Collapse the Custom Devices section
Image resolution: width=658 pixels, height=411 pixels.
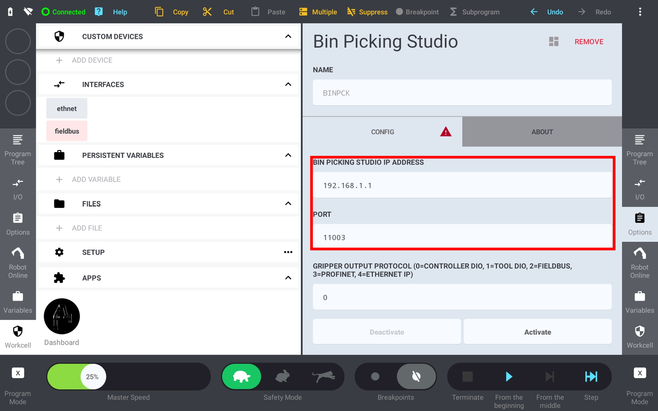pyautogui.click(x=288, y=36)
